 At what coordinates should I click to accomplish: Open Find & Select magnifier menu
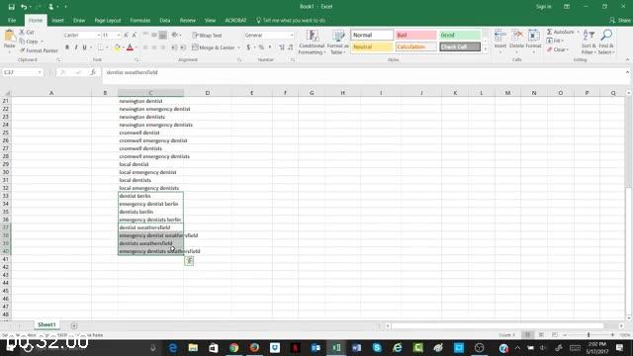click(606, 42)
